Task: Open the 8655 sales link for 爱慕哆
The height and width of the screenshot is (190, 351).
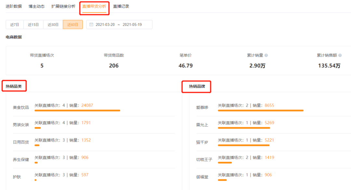Action: point(269,105)
